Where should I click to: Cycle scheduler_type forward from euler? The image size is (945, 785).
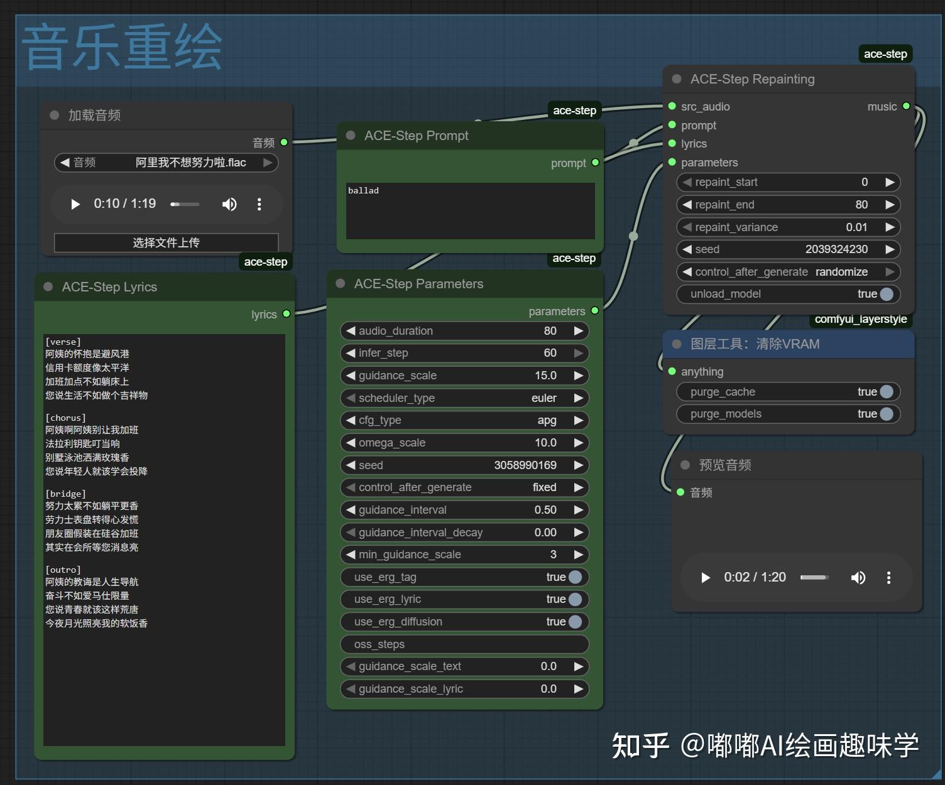coord(578,398)
